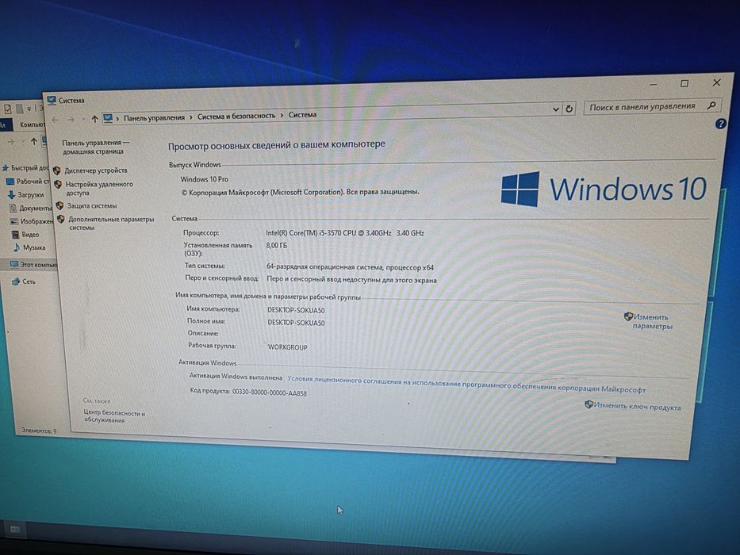Viewport: 740px width, 555px height.
Task: Select Этот компьютер in Explorer sidebar
Action: tap(33, 264)
